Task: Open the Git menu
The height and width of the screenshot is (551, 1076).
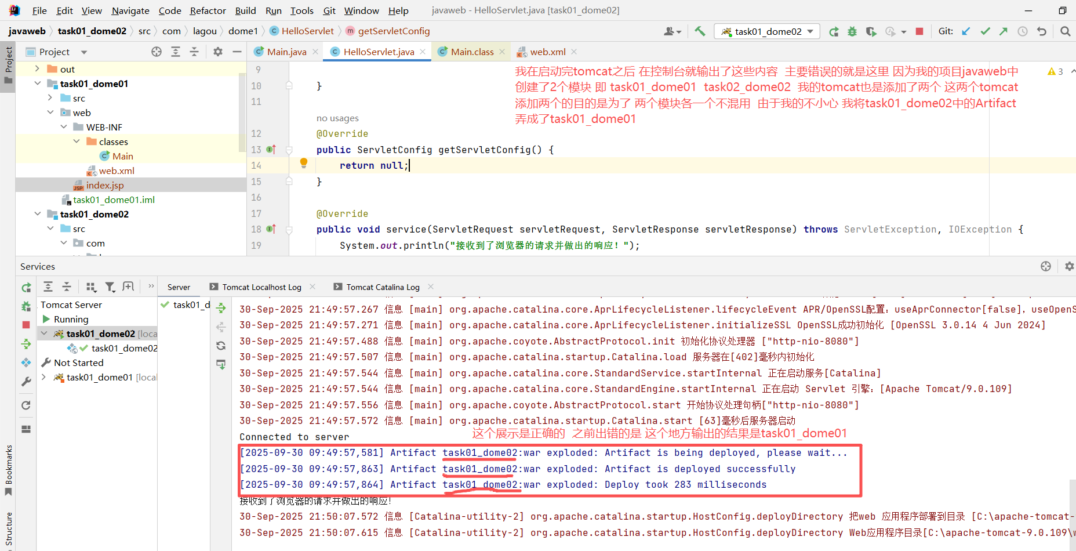Action: (x=329, y=10)
